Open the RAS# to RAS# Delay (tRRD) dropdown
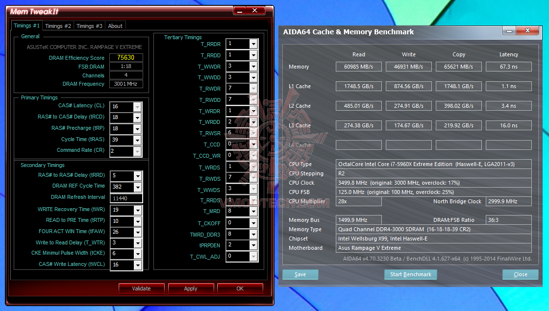This screenshot has height=311, width=549. [x=138, y=176]
